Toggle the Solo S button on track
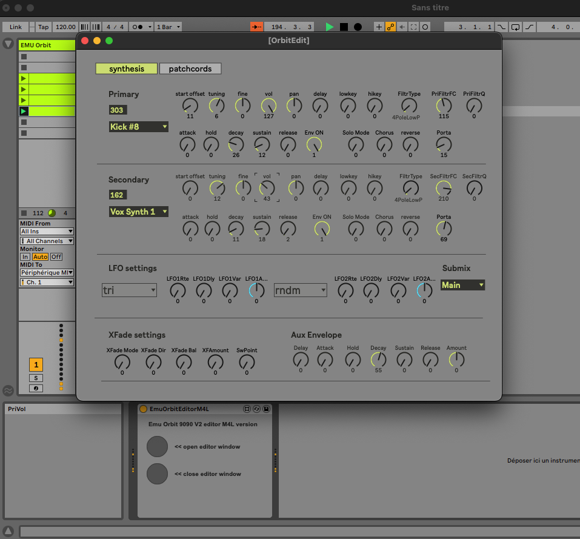Image resolution: width=580 pixels, height=539 pixels. [36, 378]
